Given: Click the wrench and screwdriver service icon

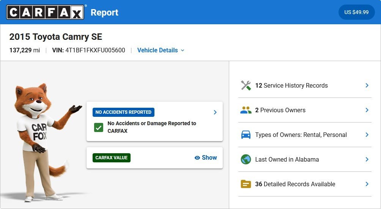Looking at the screenshot, I should [246, 85].
